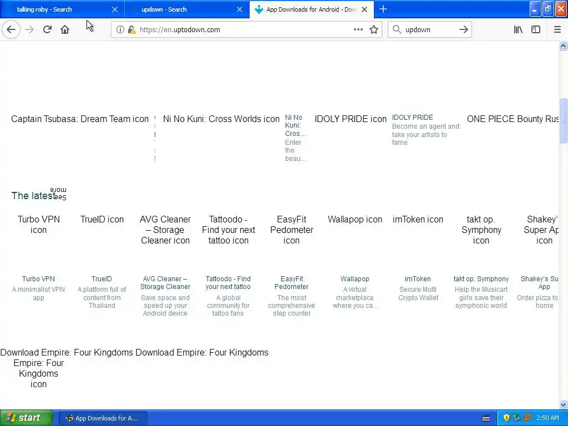Open Tattoodo - Find your next tattoo icon
The width and height of the screenshot is (568, 426).
coord(228,230)
